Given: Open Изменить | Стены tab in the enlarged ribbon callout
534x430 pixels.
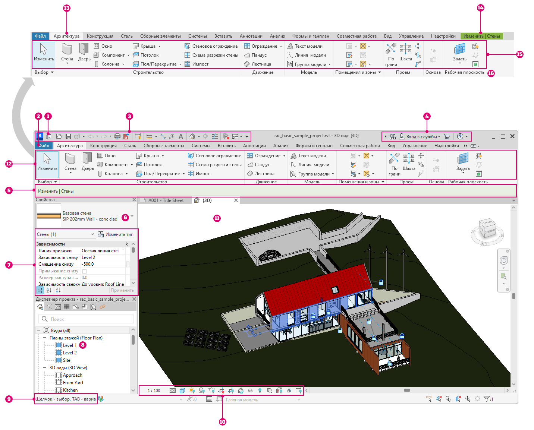Looking at the screenshot, I should (x=481, y=36).
